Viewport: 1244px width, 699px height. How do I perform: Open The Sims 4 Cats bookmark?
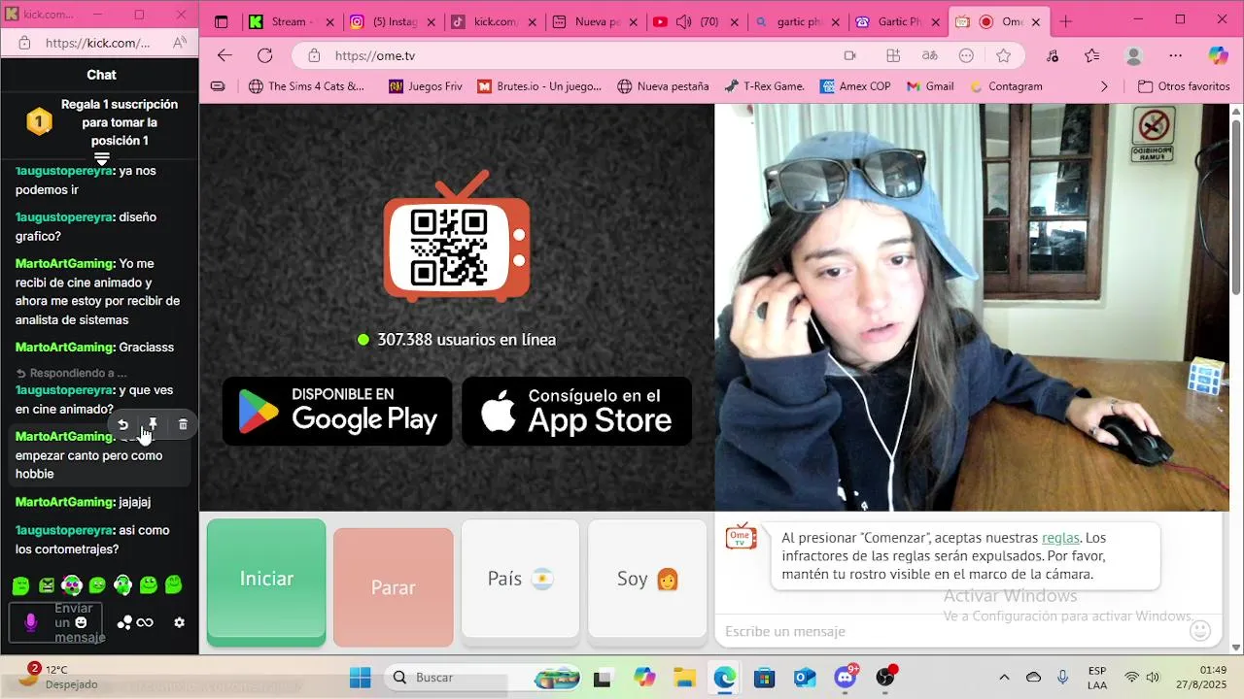[306, 86]
